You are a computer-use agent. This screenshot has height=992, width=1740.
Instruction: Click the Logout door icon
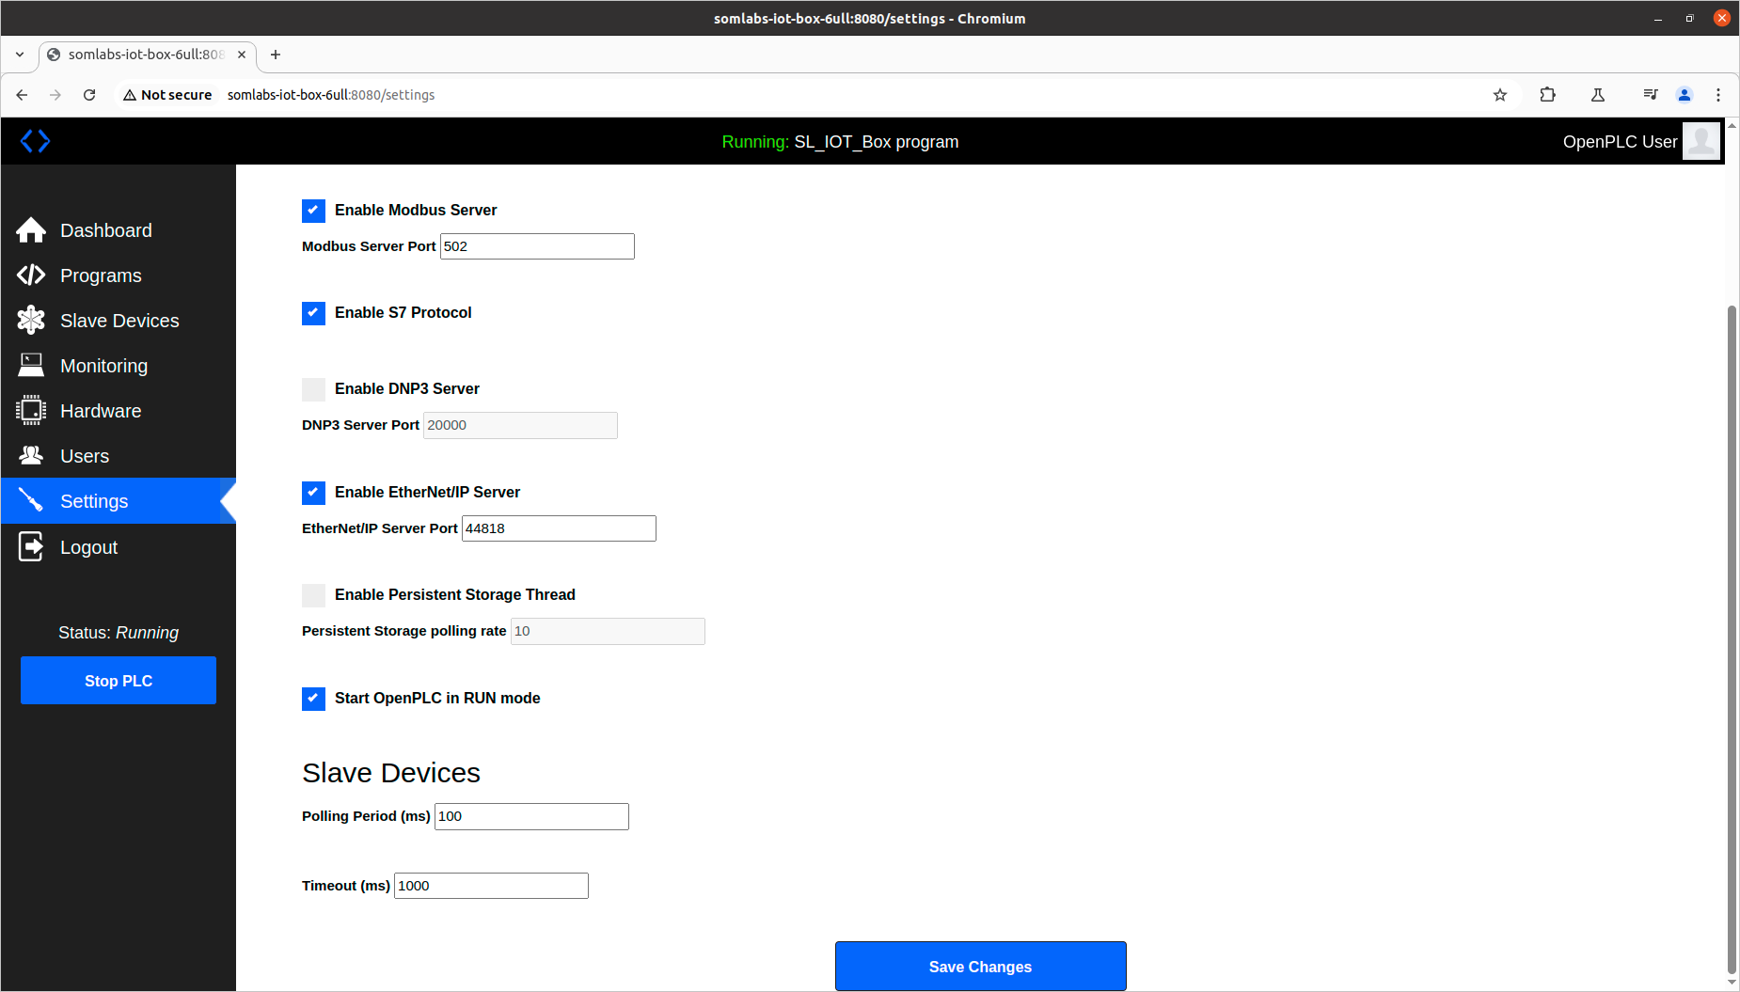coord(31,546)
